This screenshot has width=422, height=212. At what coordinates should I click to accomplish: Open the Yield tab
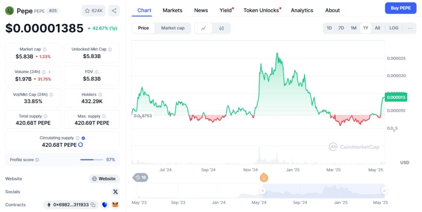pyautogui.click(x=226, y=10)
